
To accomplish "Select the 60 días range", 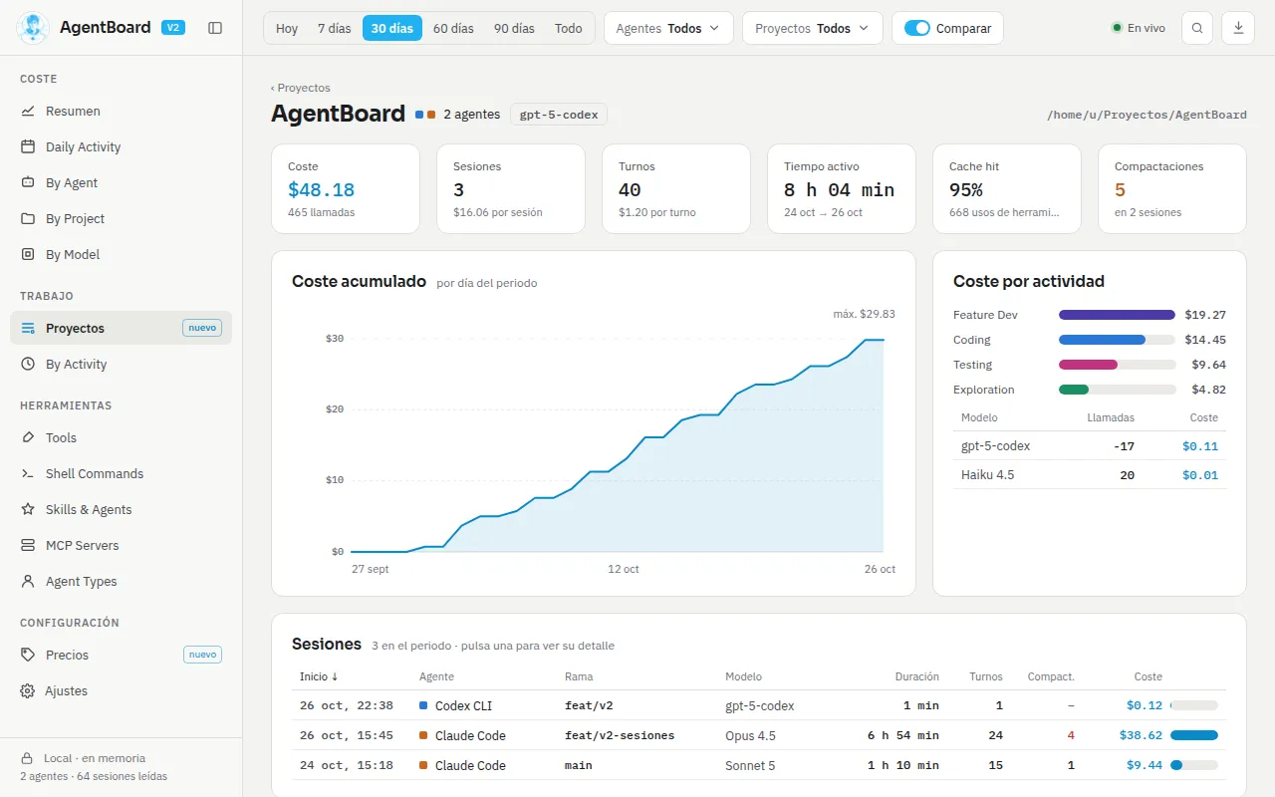I will click(x=453, y=28).
